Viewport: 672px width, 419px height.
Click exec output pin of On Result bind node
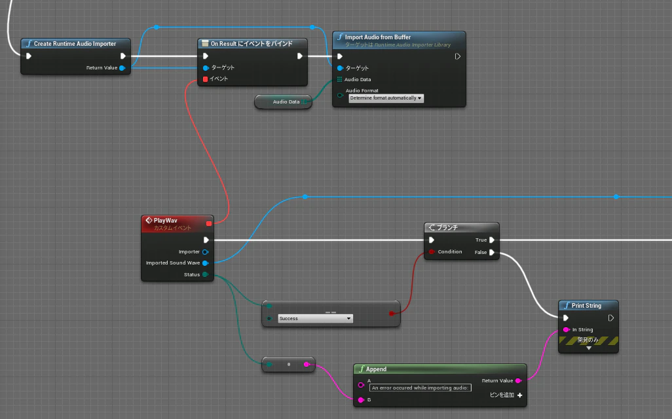pos(299,56)
